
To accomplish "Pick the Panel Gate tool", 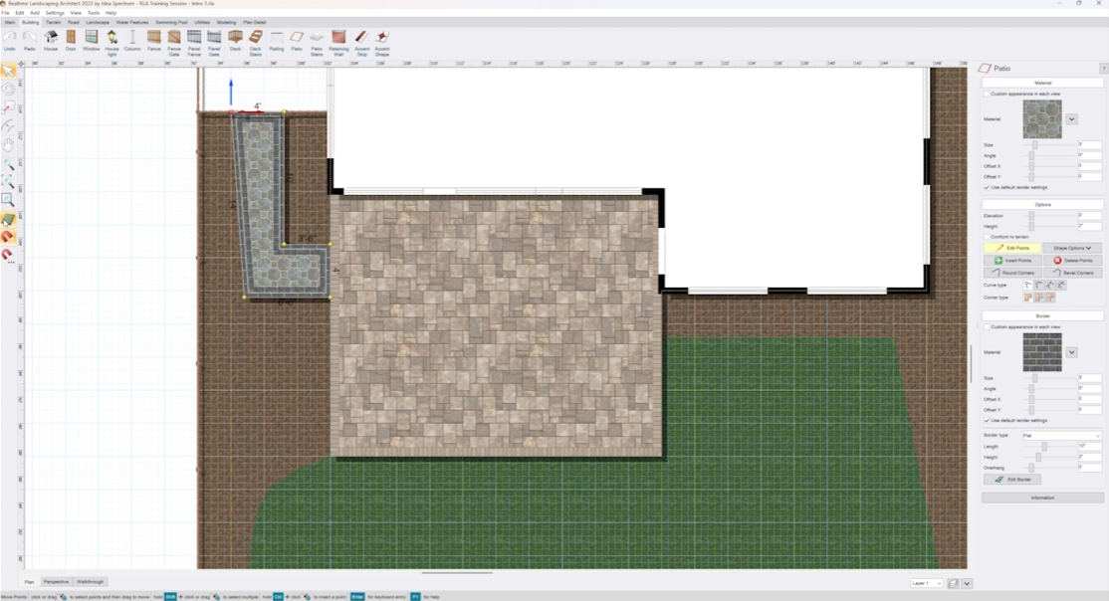I will coord(214,43).
